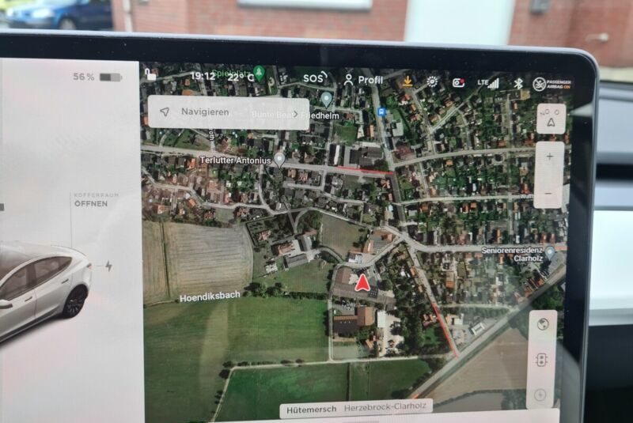Zoom out with the minus button
Screen dimensions: 633x423
point(548,194)
